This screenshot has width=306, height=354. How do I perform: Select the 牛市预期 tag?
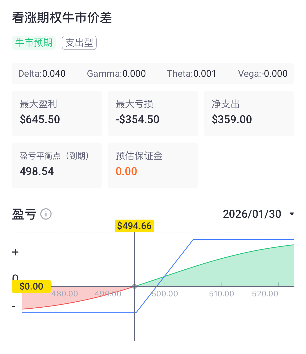[33, 42]
